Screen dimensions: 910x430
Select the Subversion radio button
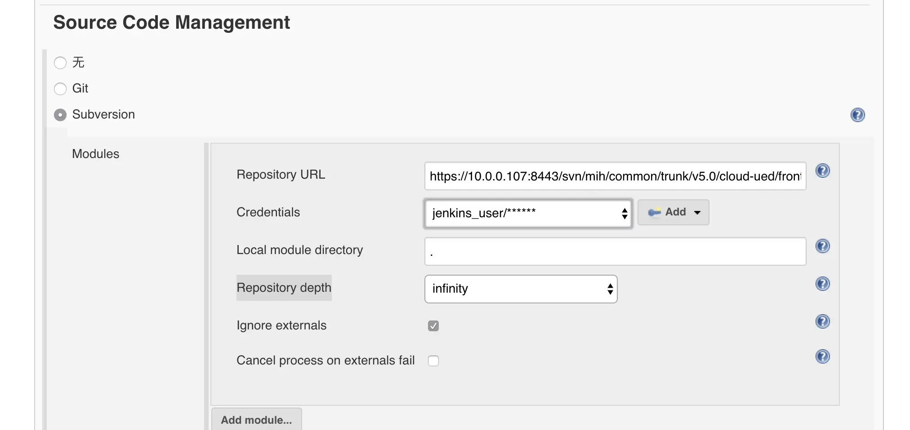pyautogui.click(x=60, y=115)
